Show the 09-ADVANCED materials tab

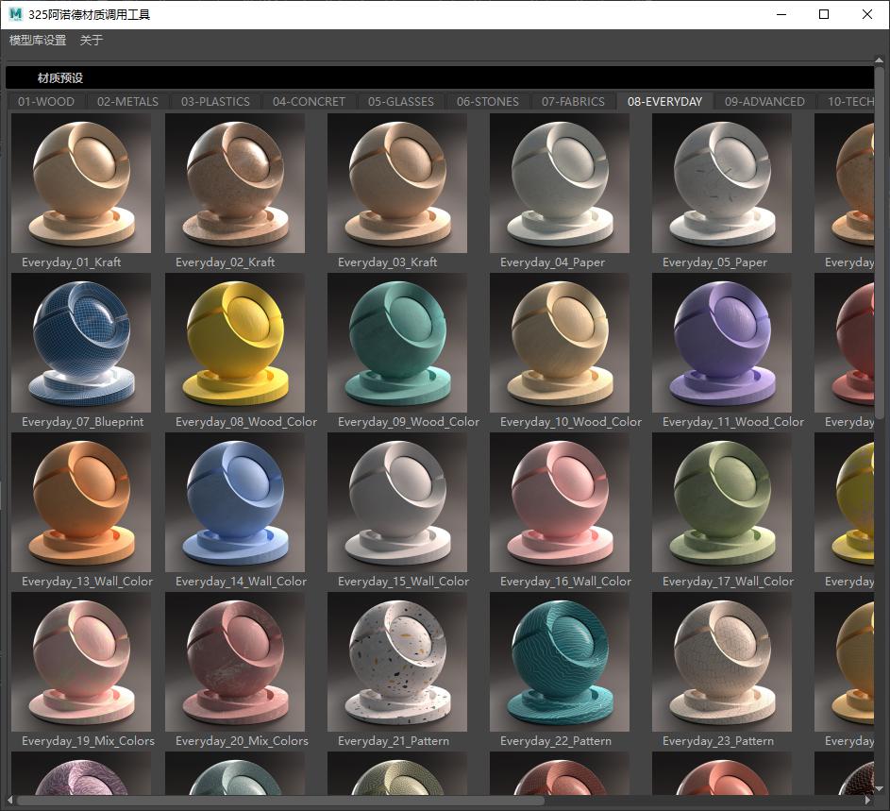764,102
